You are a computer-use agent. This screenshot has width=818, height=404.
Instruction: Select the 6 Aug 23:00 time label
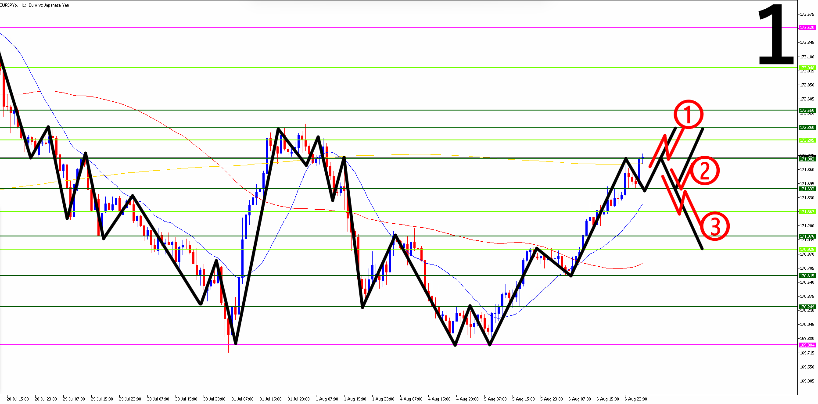click(636, 399)
